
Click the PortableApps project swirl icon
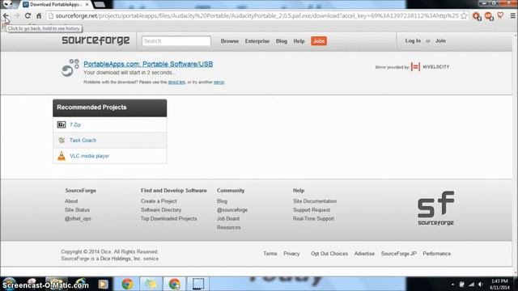[x=70, y=68]
